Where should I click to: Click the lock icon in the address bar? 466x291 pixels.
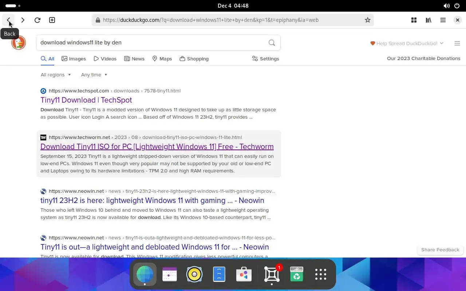pos(98,20)
